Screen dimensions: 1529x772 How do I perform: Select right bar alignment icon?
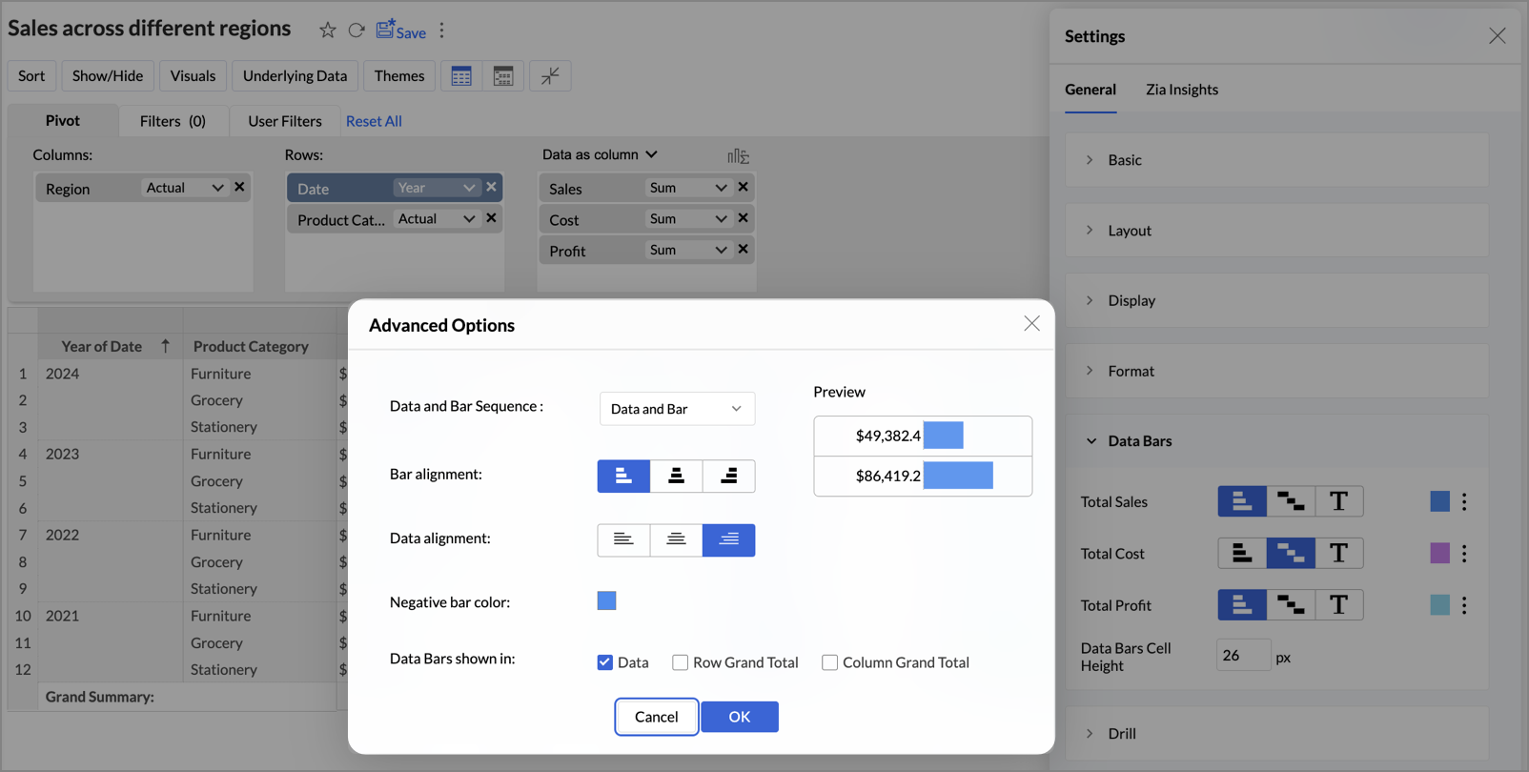(728, 476)
